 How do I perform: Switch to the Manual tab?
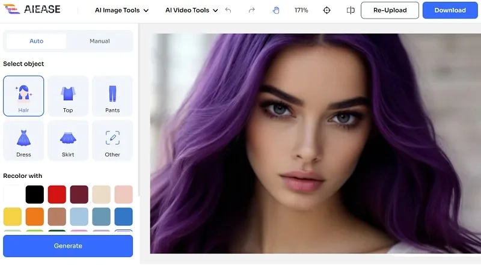100,41
